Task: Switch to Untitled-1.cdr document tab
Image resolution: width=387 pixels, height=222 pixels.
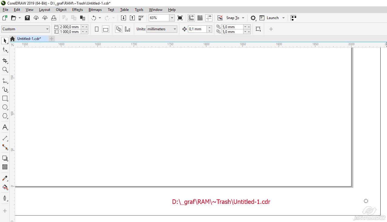Action: (x=29, y=39)
